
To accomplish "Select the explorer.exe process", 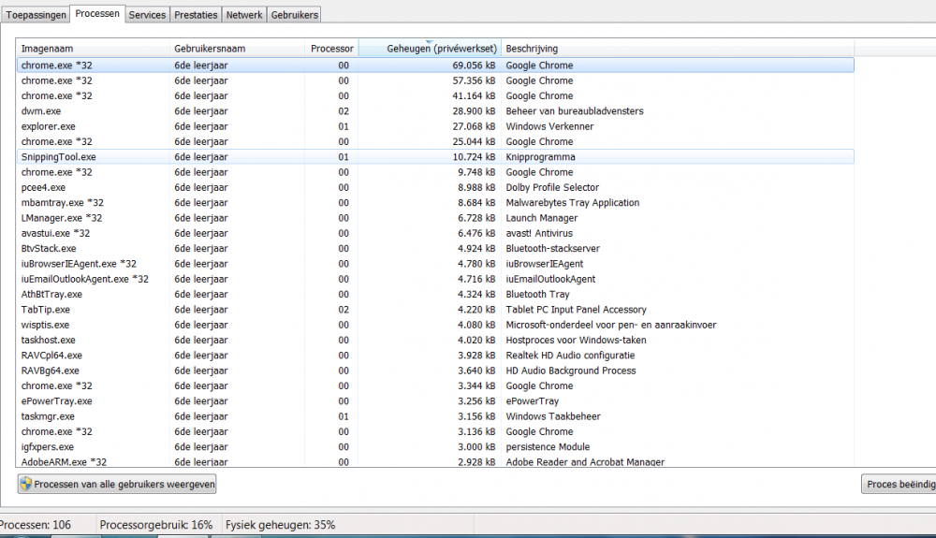I will 49,126.
